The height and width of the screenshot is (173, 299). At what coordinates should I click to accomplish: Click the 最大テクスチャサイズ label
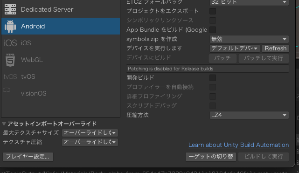pyautogui.click(x=31, y=133)
